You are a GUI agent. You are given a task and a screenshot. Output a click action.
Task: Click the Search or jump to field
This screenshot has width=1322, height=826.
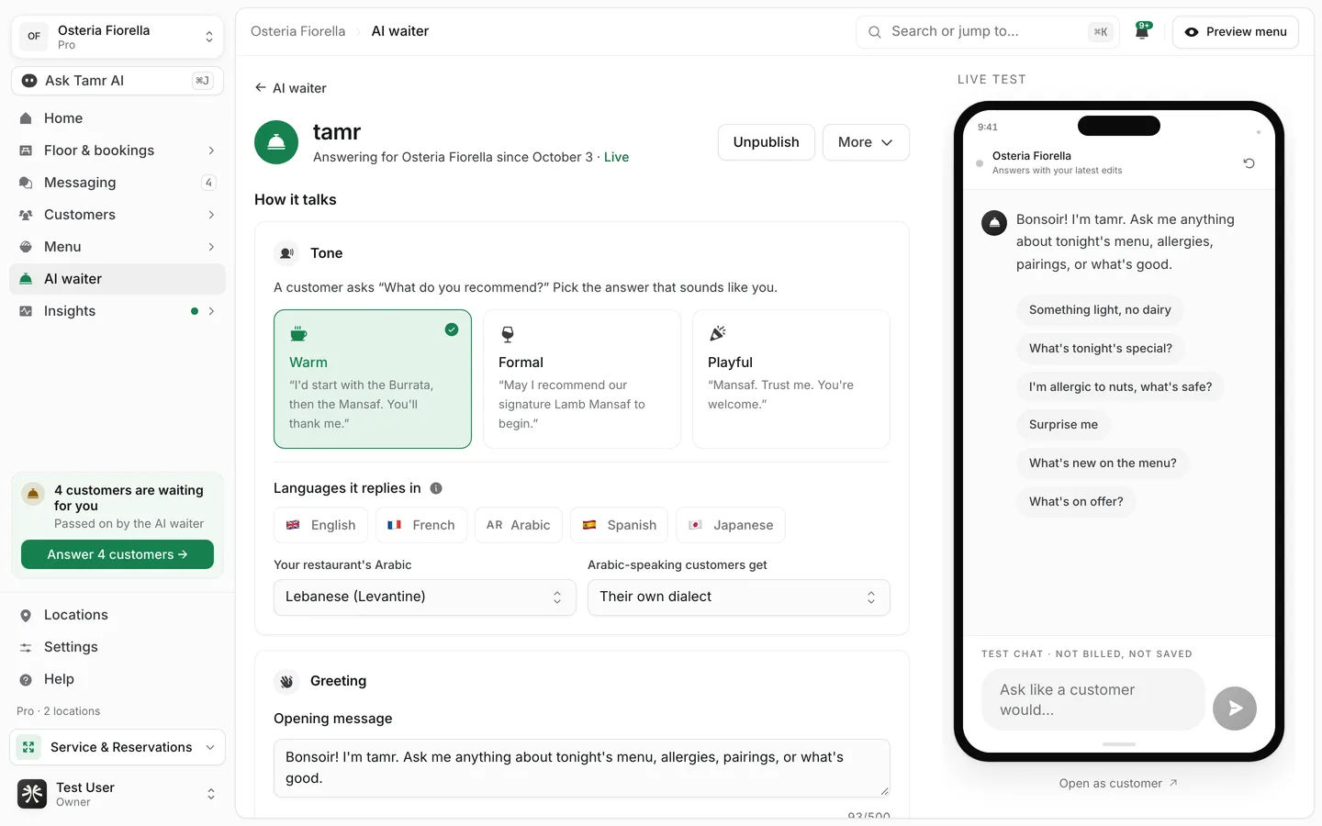(988, 31)
